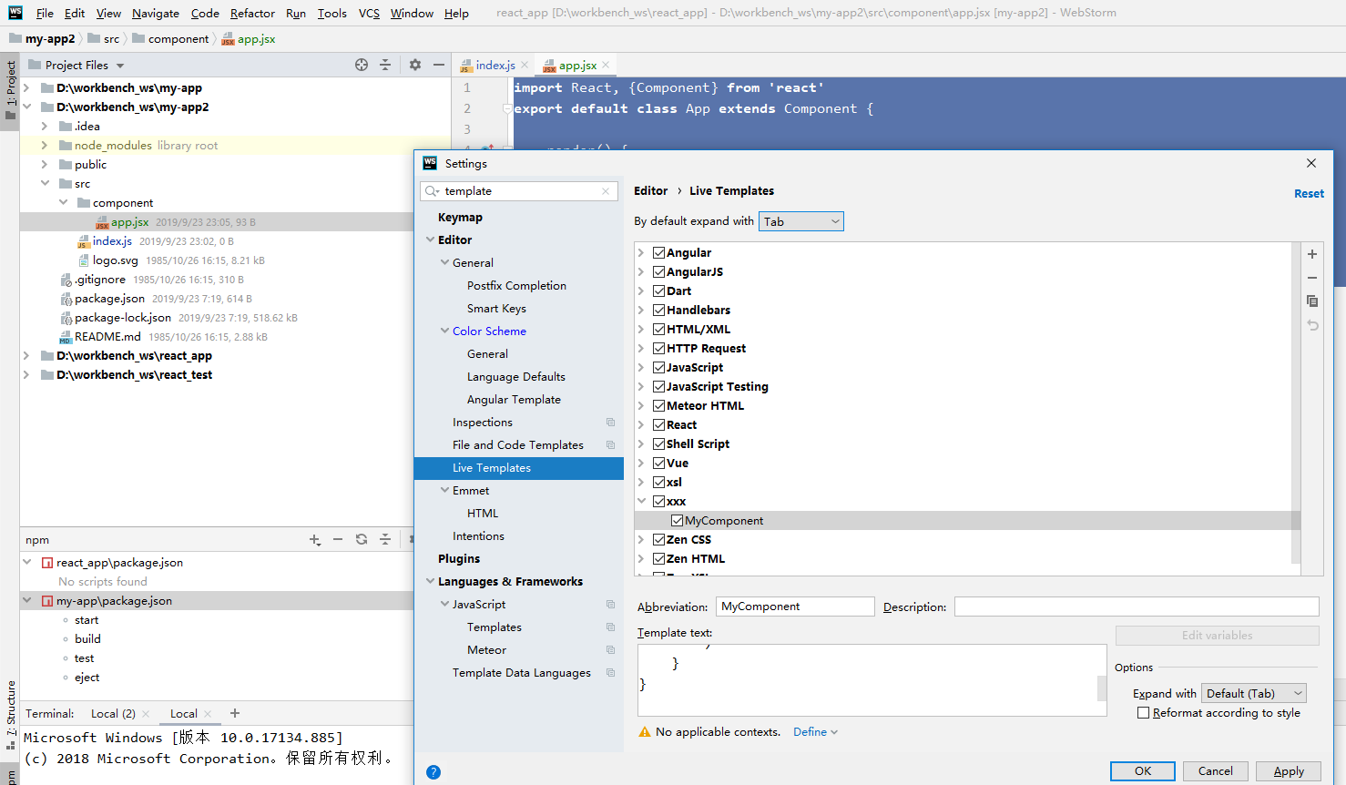
Task: Click the Apply button
Action: click(x=1289, y=771)
